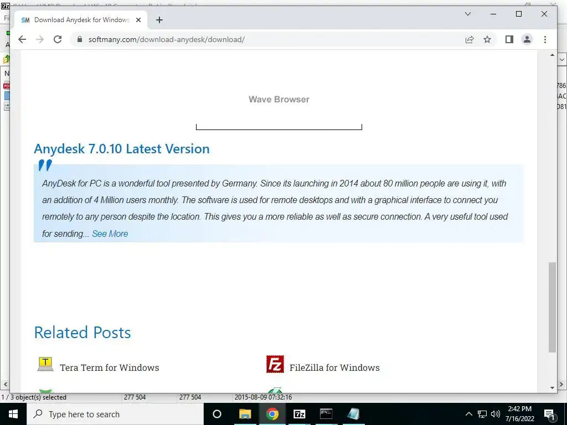Open Cortana circle on the taskbar
The image size is (567, 425).
(217, 414)
